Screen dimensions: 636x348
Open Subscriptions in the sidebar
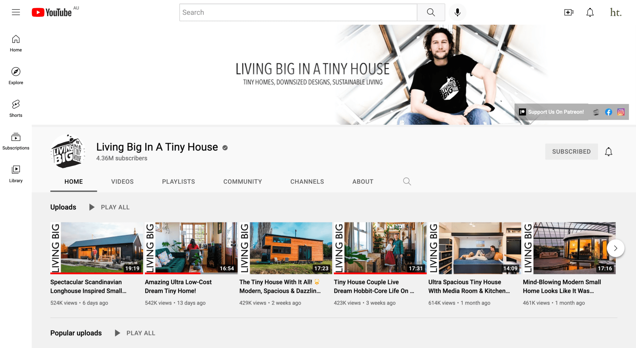pyautogui.click(x=16, y=141)
